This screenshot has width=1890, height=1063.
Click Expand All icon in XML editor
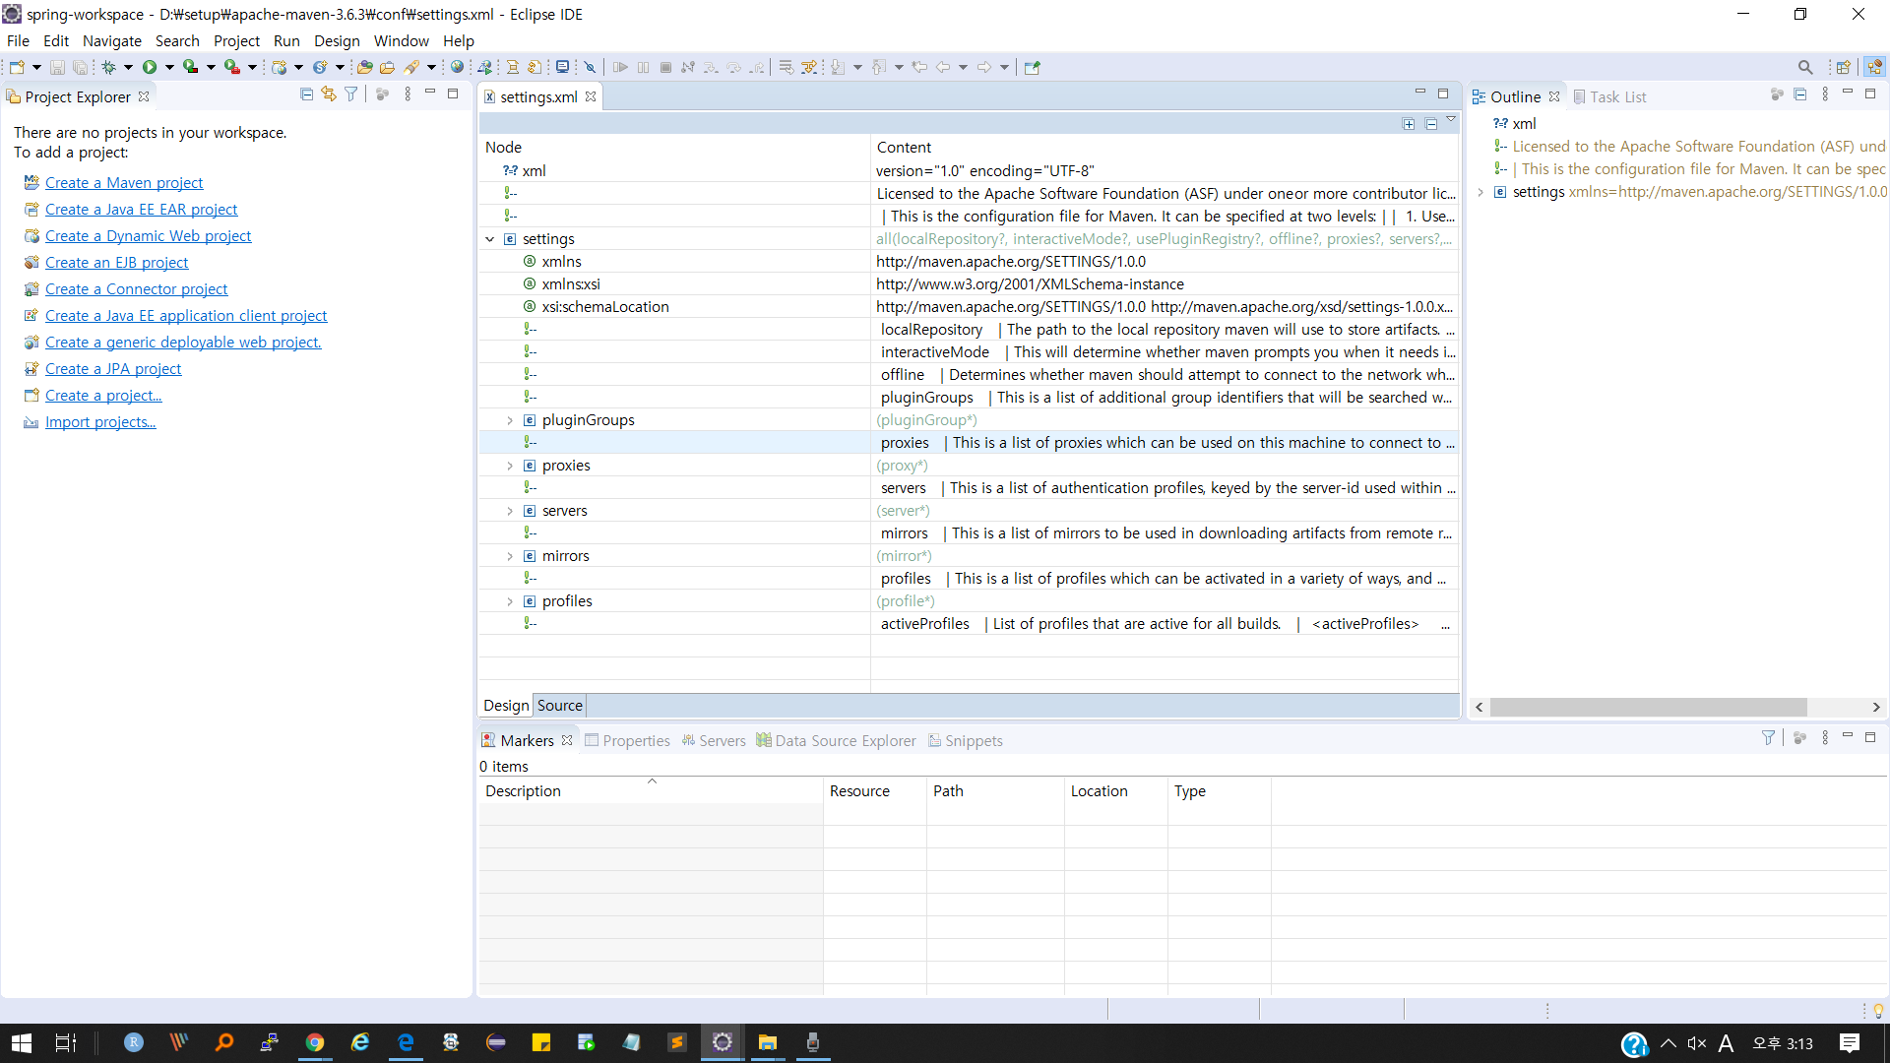tap(1409, 124)
